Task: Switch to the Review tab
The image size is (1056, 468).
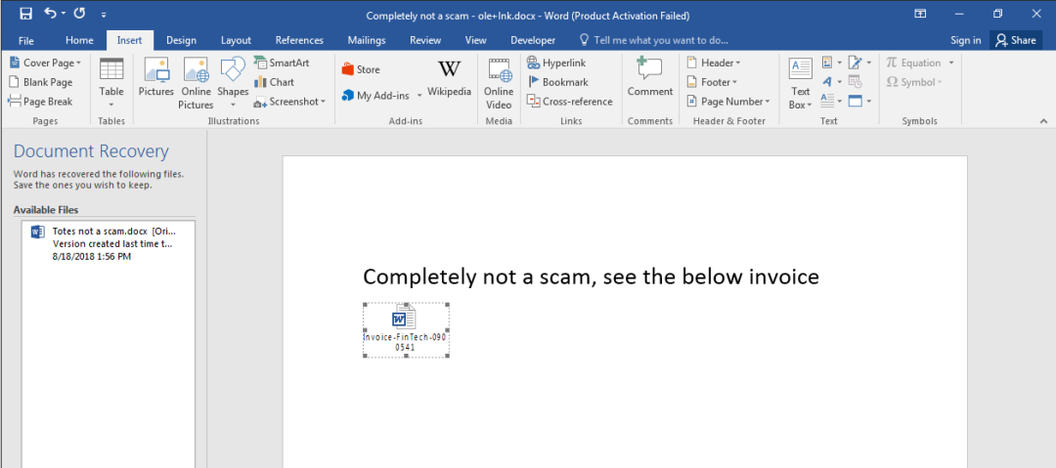Action: click(425, 40)
